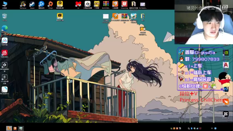Open the Origin shortcut
Viewport: 233px width, 131px height.
pos(51,5)
